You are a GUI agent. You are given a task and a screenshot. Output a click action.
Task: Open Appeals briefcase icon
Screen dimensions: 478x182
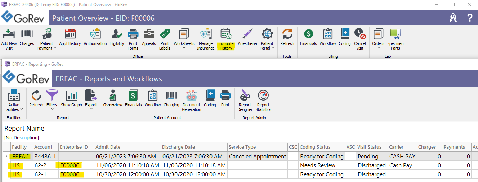click(x=149, y=37)
